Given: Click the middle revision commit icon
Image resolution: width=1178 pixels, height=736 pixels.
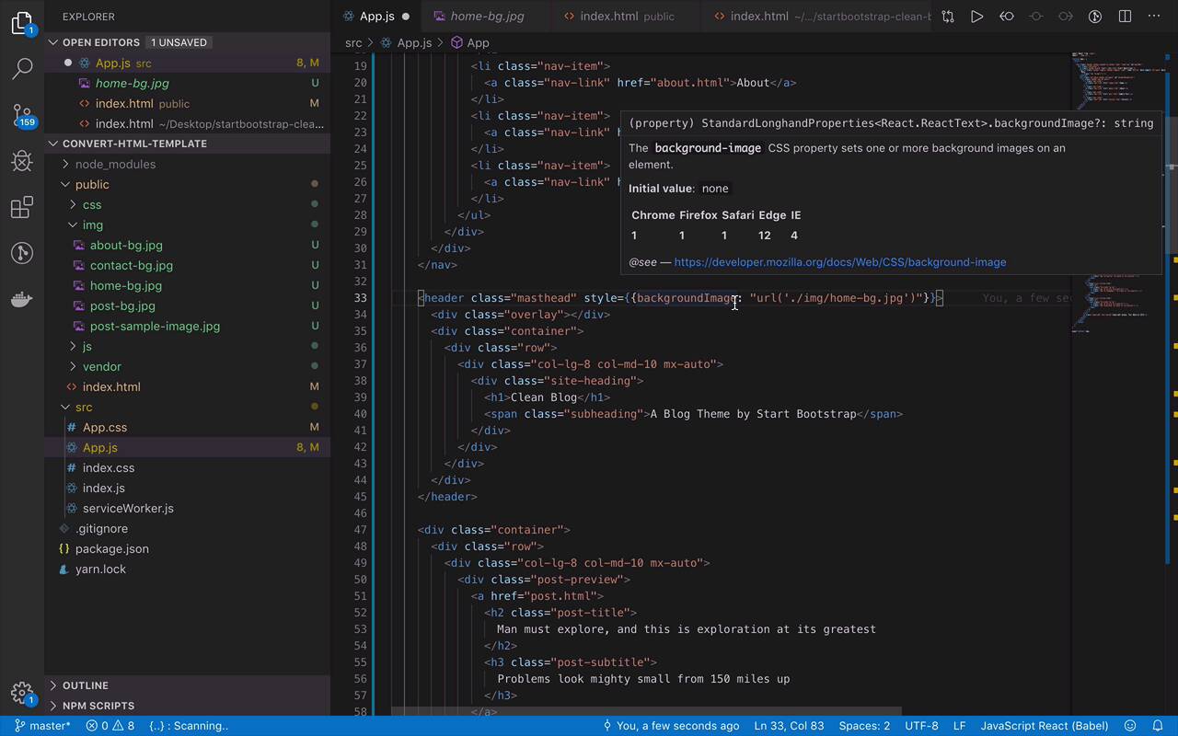Looking at the screenshot, I should [1036, 17].
